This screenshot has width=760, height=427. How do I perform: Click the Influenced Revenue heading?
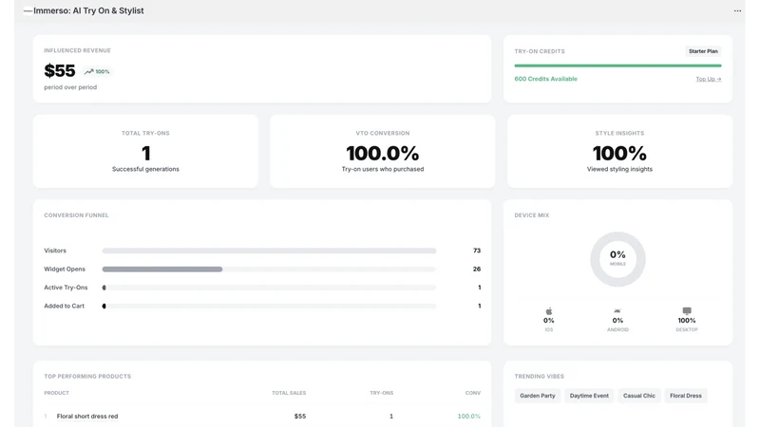[x=77, y=51]
